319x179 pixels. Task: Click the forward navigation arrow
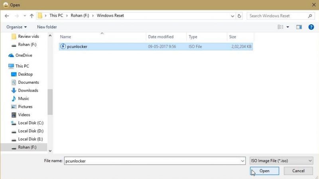[17, 16]
